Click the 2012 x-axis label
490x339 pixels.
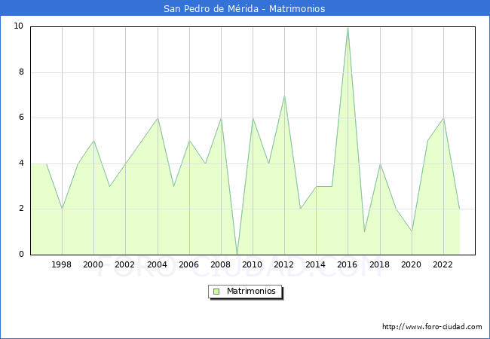[x=284, y=265]
